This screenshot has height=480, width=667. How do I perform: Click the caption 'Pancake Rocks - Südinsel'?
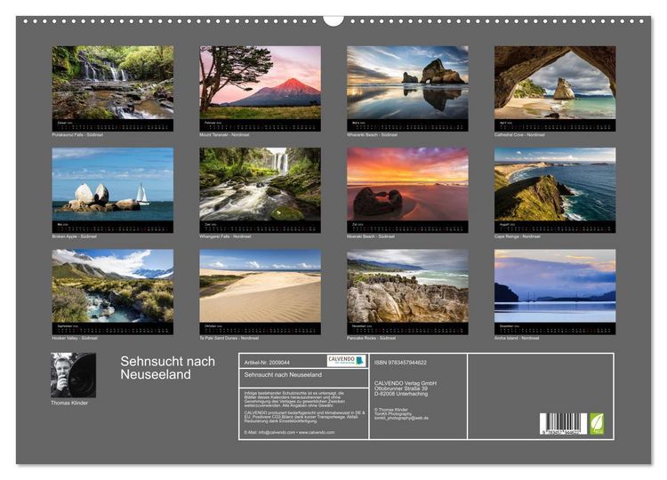pyautogui.click(x=371, y=338)
